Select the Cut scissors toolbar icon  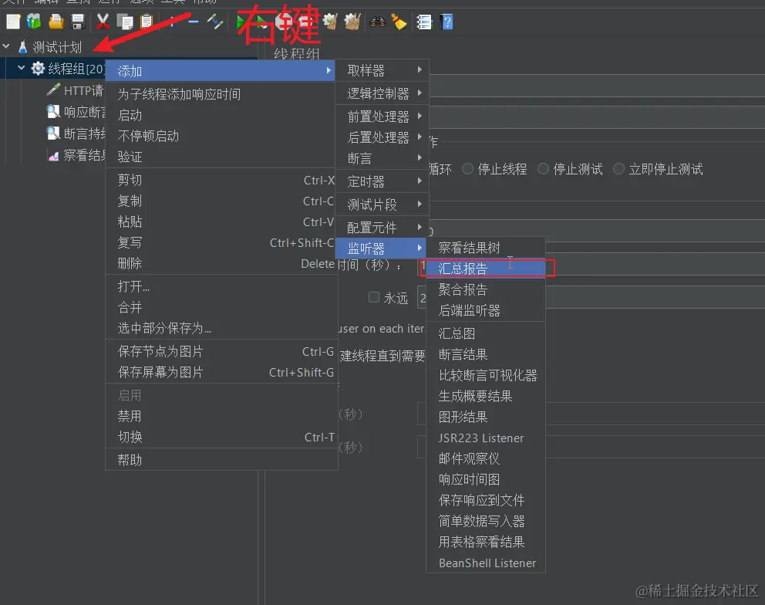click(x=103, y=21)
